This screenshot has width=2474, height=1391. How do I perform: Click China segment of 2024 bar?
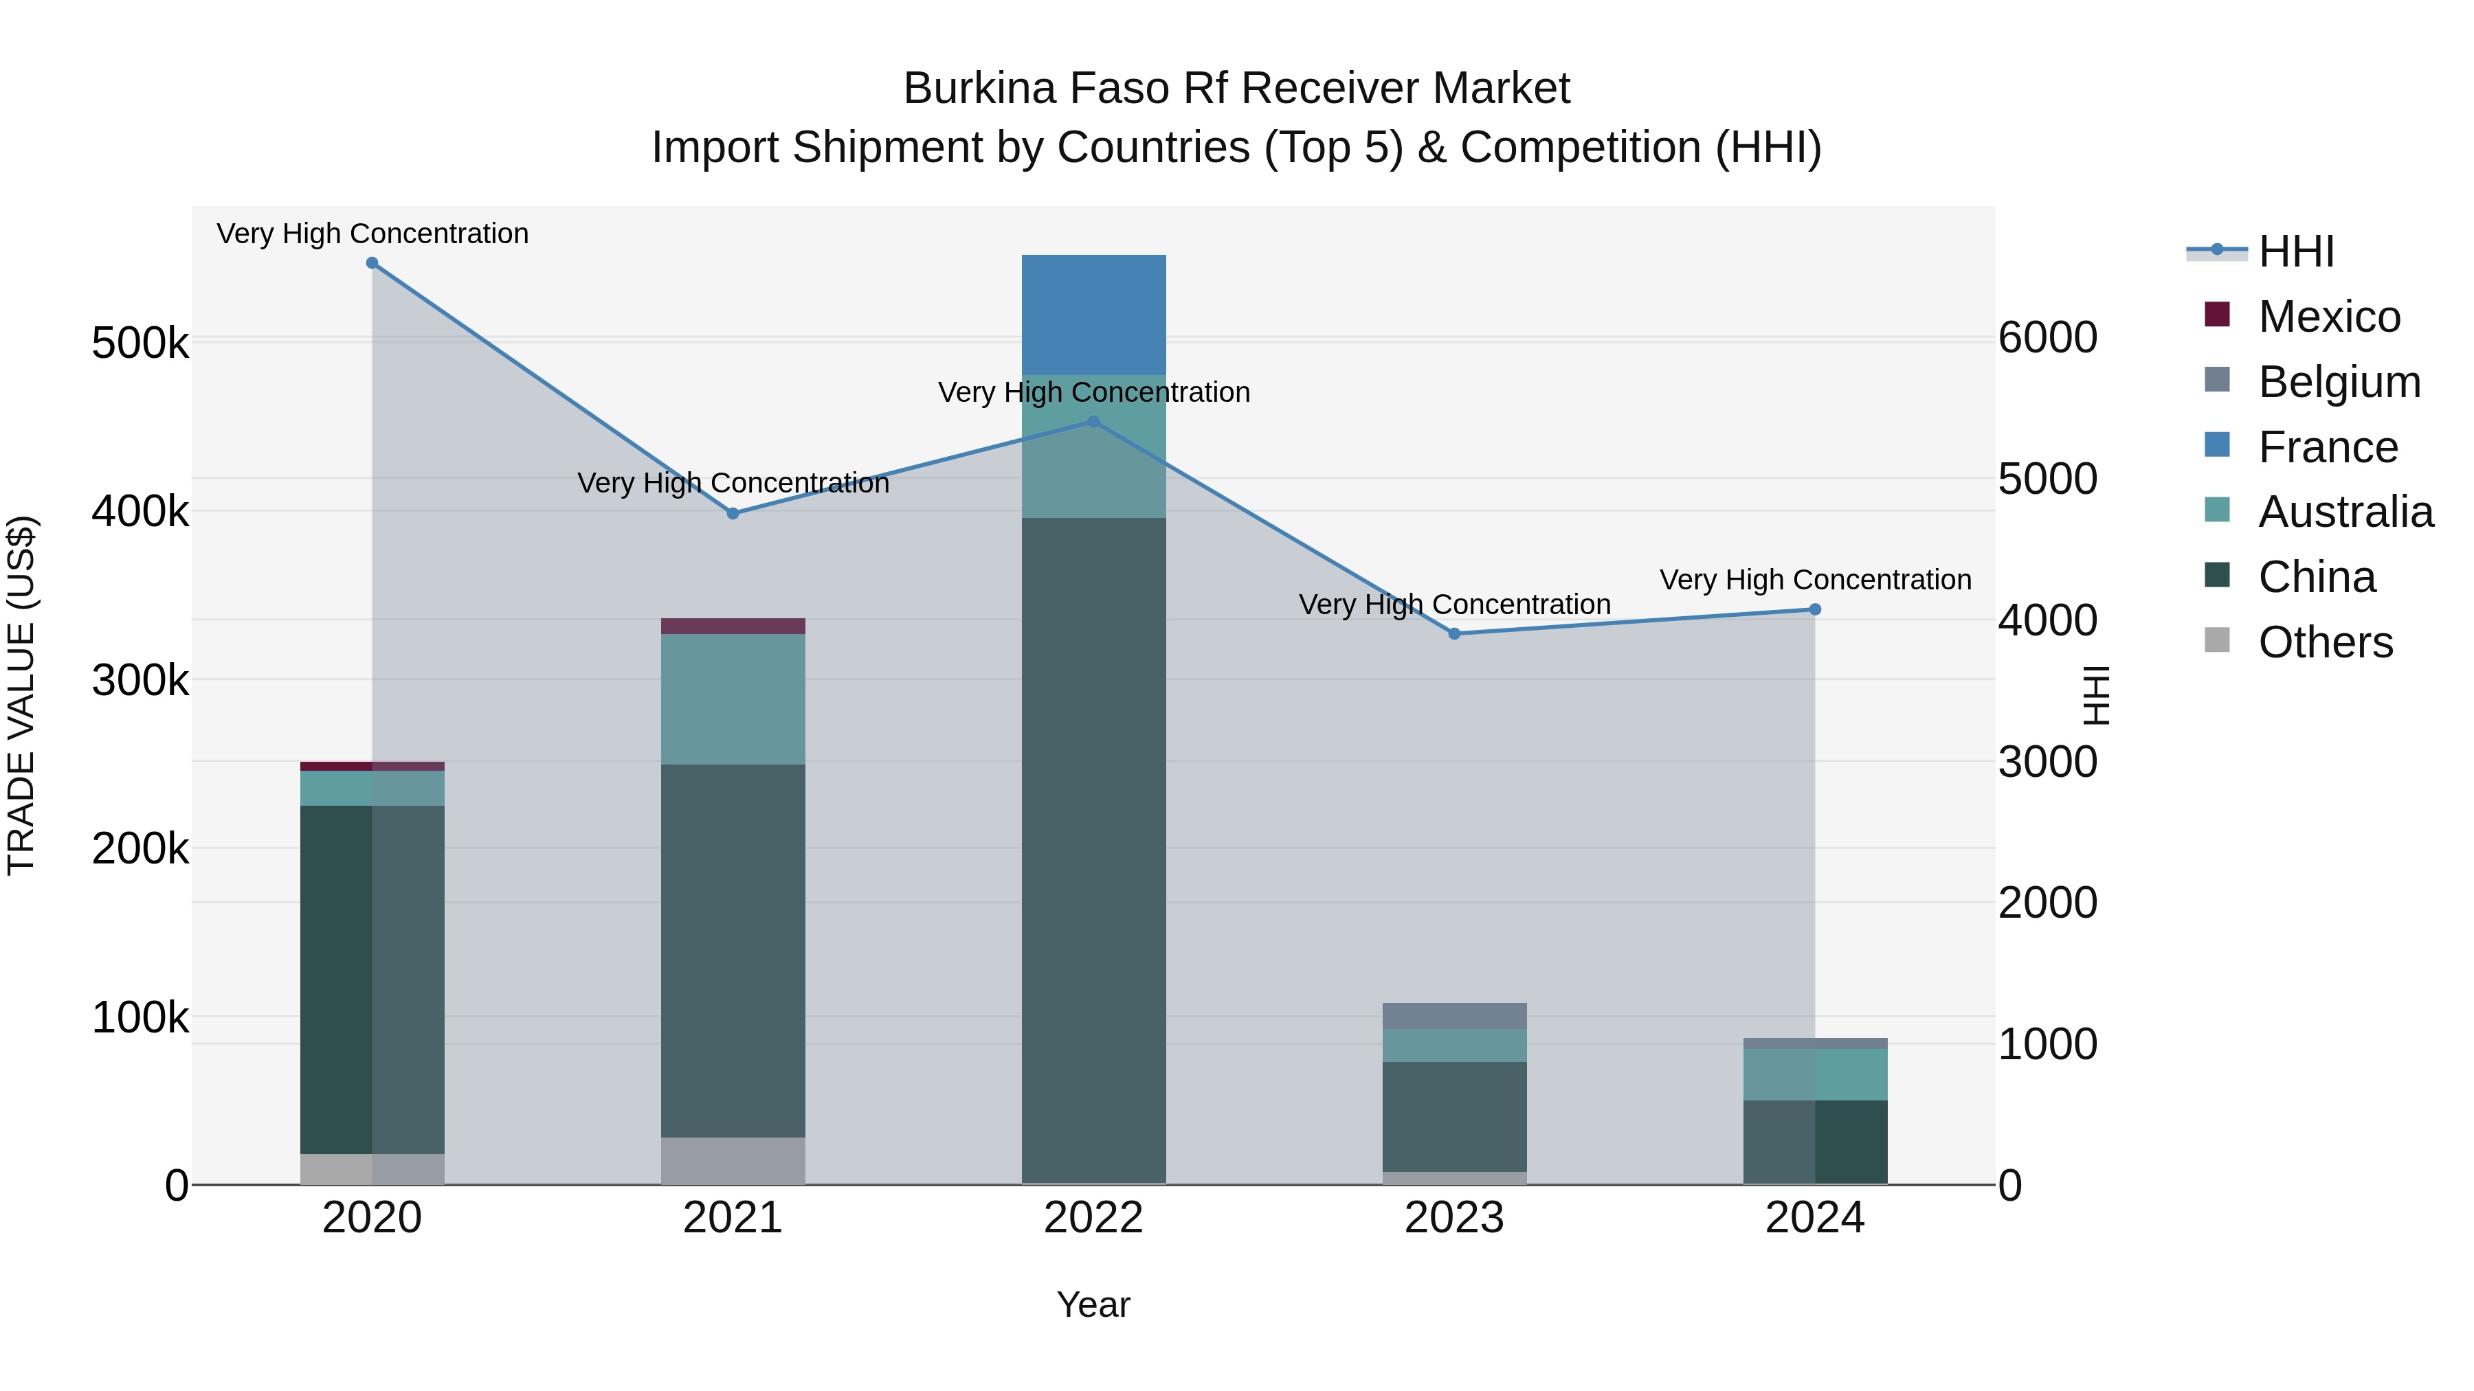pos(1815,1142)
